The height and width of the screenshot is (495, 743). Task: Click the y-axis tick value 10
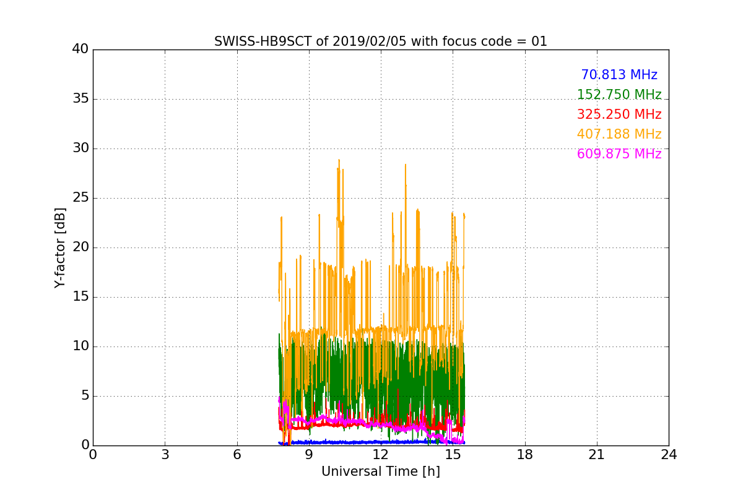pyautogui.click(x=80, y=346)
